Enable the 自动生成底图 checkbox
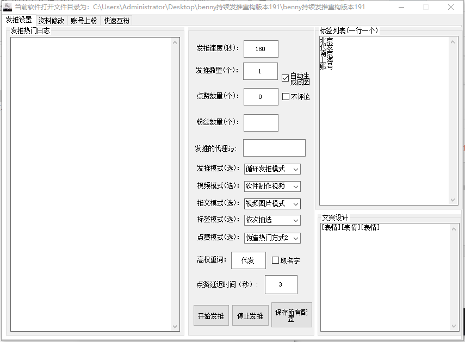Screen dimensions: 465x342 coord(285,77)
